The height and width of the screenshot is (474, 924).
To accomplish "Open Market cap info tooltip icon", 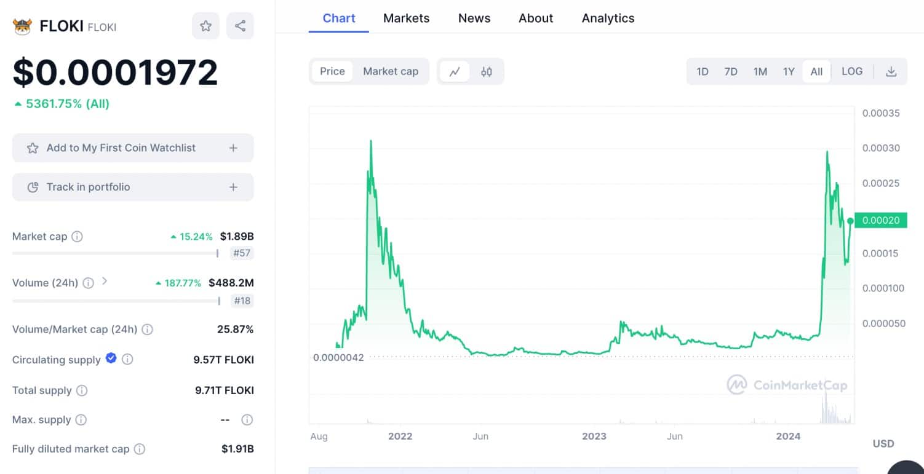I will click(x=77, y=237).
